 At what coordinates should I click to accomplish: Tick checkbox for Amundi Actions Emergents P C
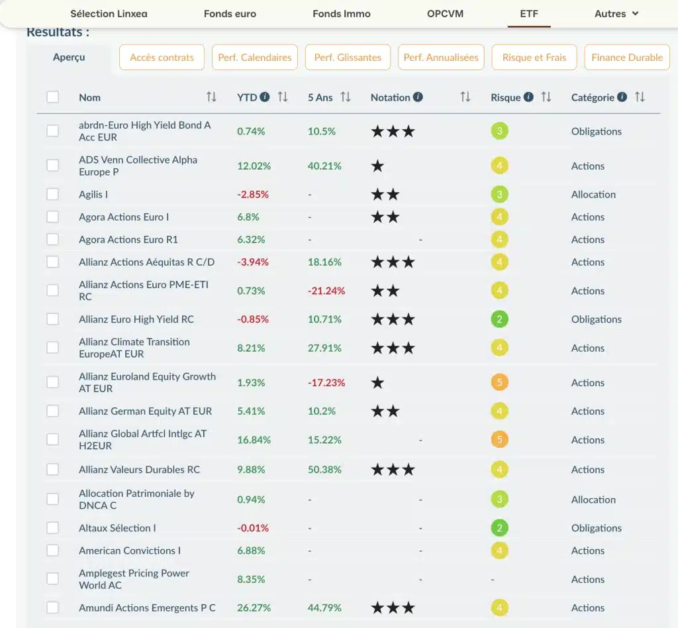53,607
